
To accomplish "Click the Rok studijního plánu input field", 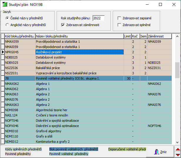I will click(x=98, y=18).
